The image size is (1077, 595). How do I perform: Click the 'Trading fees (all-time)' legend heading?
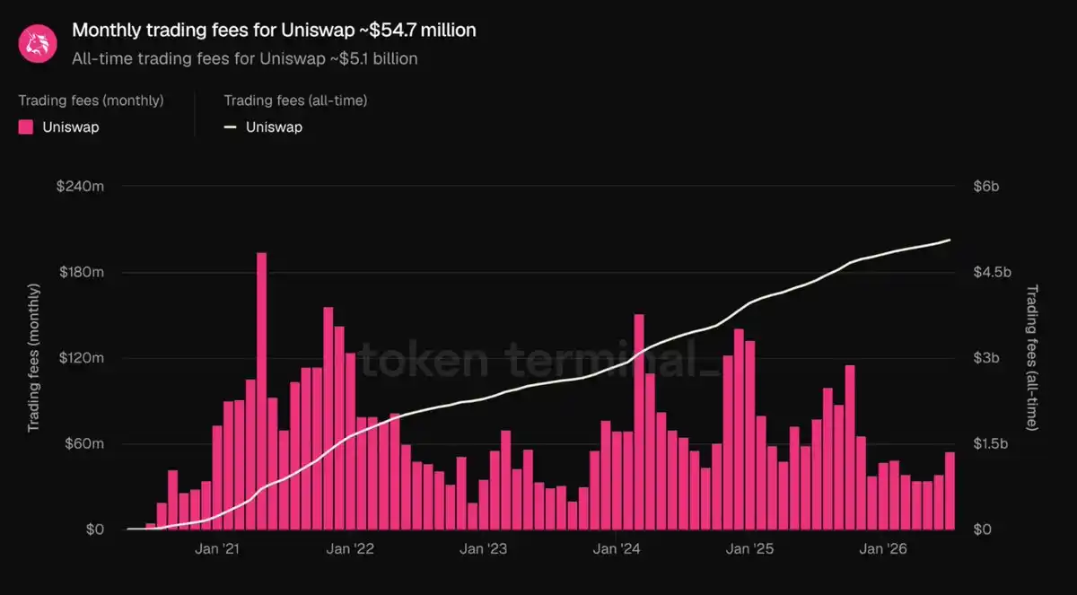[295, 101]
